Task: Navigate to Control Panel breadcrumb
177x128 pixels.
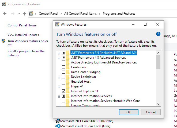Action: (x=48, y=14)
